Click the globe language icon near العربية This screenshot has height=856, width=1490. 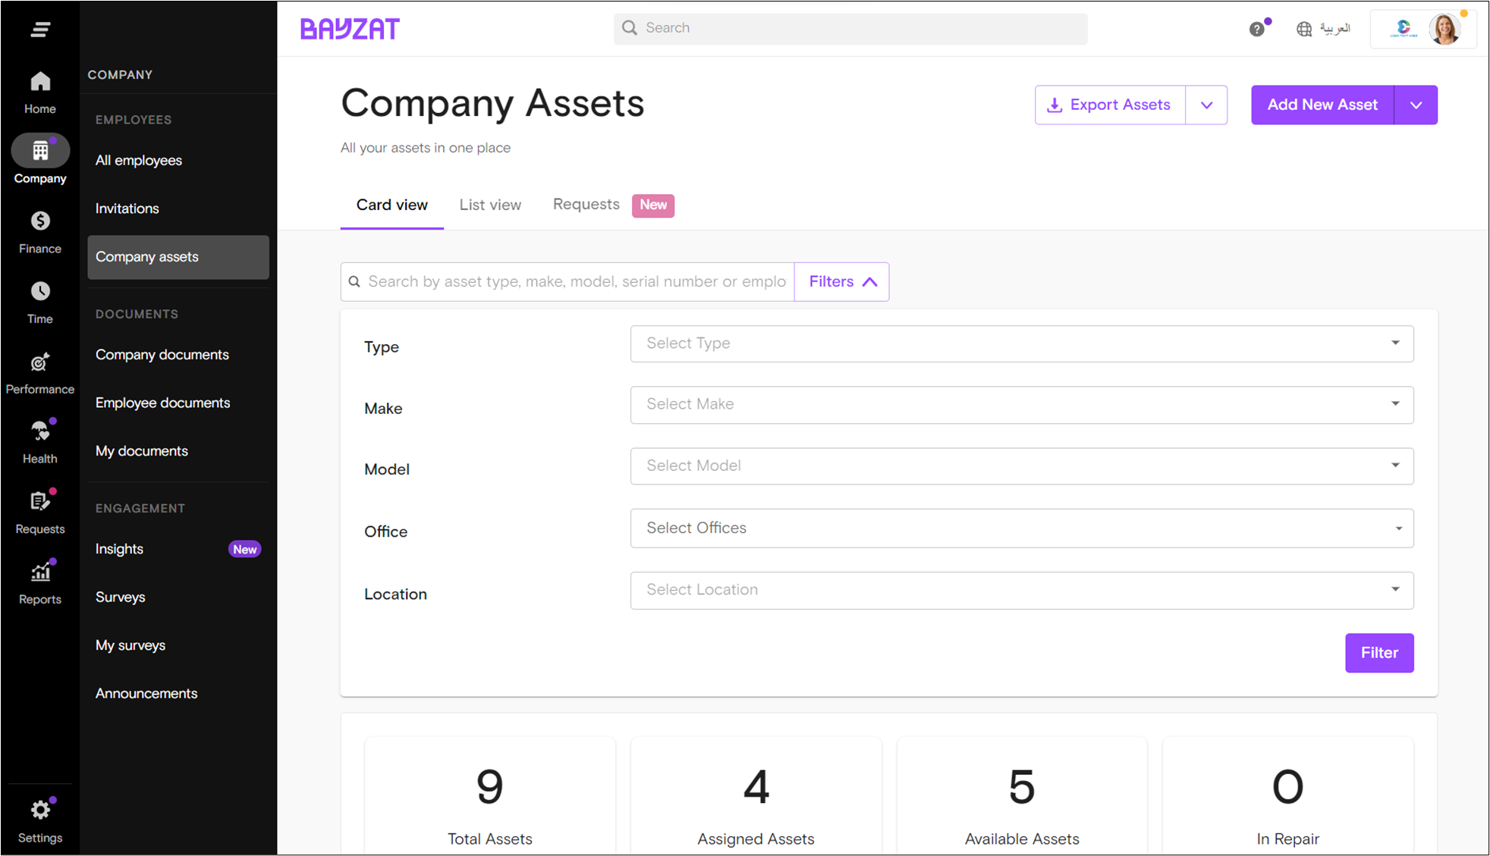(x=1304, y=29)
